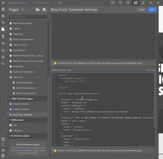Viewport: 163px width, 159px height.
Task: Select the [Draft] Components 1 page
Action: pyautogui.click(x=27, y=88)
